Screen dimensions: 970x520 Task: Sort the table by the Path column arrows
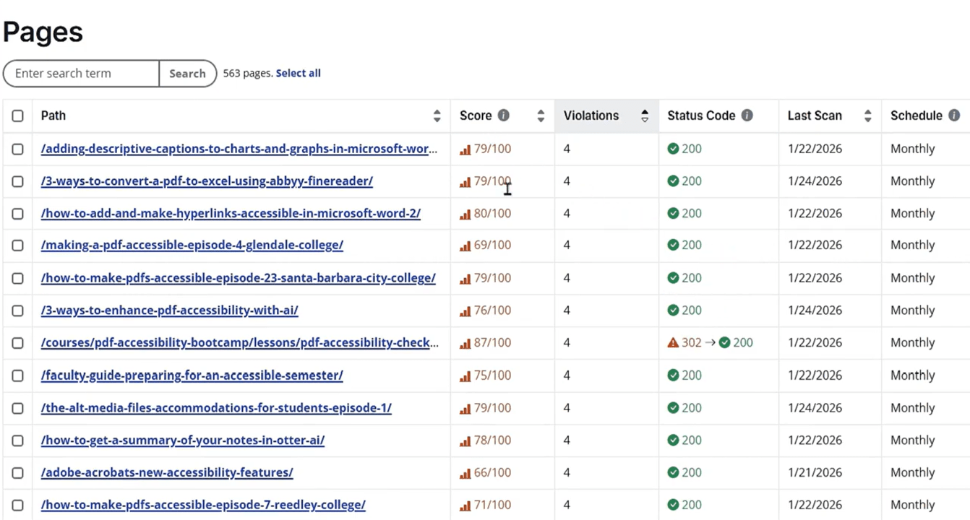pos(437,116)
